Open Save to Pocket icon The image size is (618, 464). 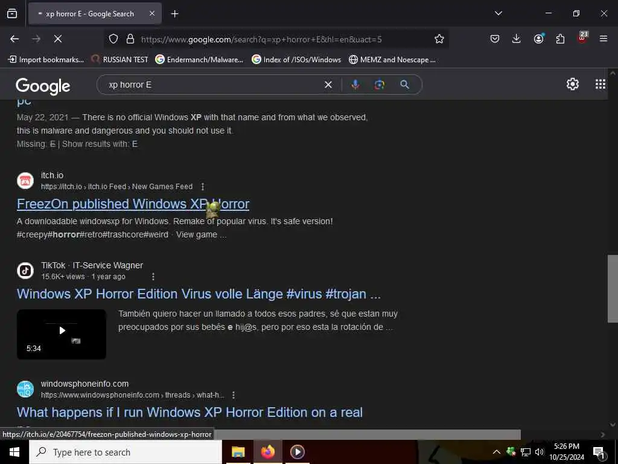click(495, 39)
